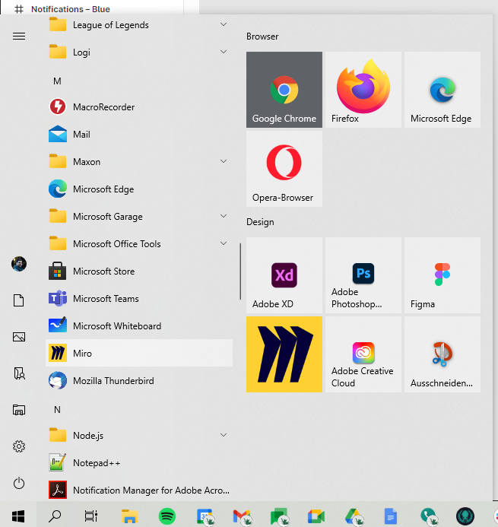Expand the League of Legends folder
Image resolution: width=498 pixels, height=527 pixels.
pyautogui.click(x=139, y=25)
